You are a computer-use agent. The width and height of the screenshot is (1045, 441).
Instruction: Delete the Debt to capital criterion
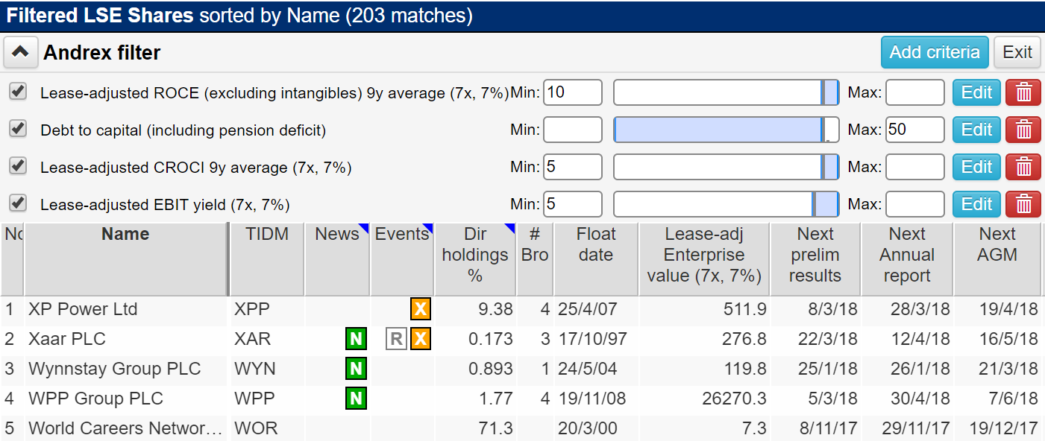coord(1023,130)
